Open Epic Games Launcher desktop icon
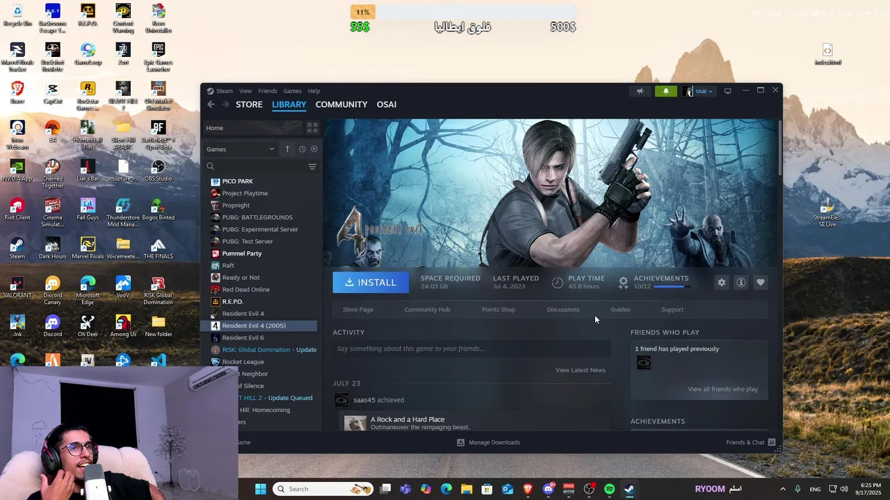The height and width of the screenshot is (500, 890). (158, 56)
